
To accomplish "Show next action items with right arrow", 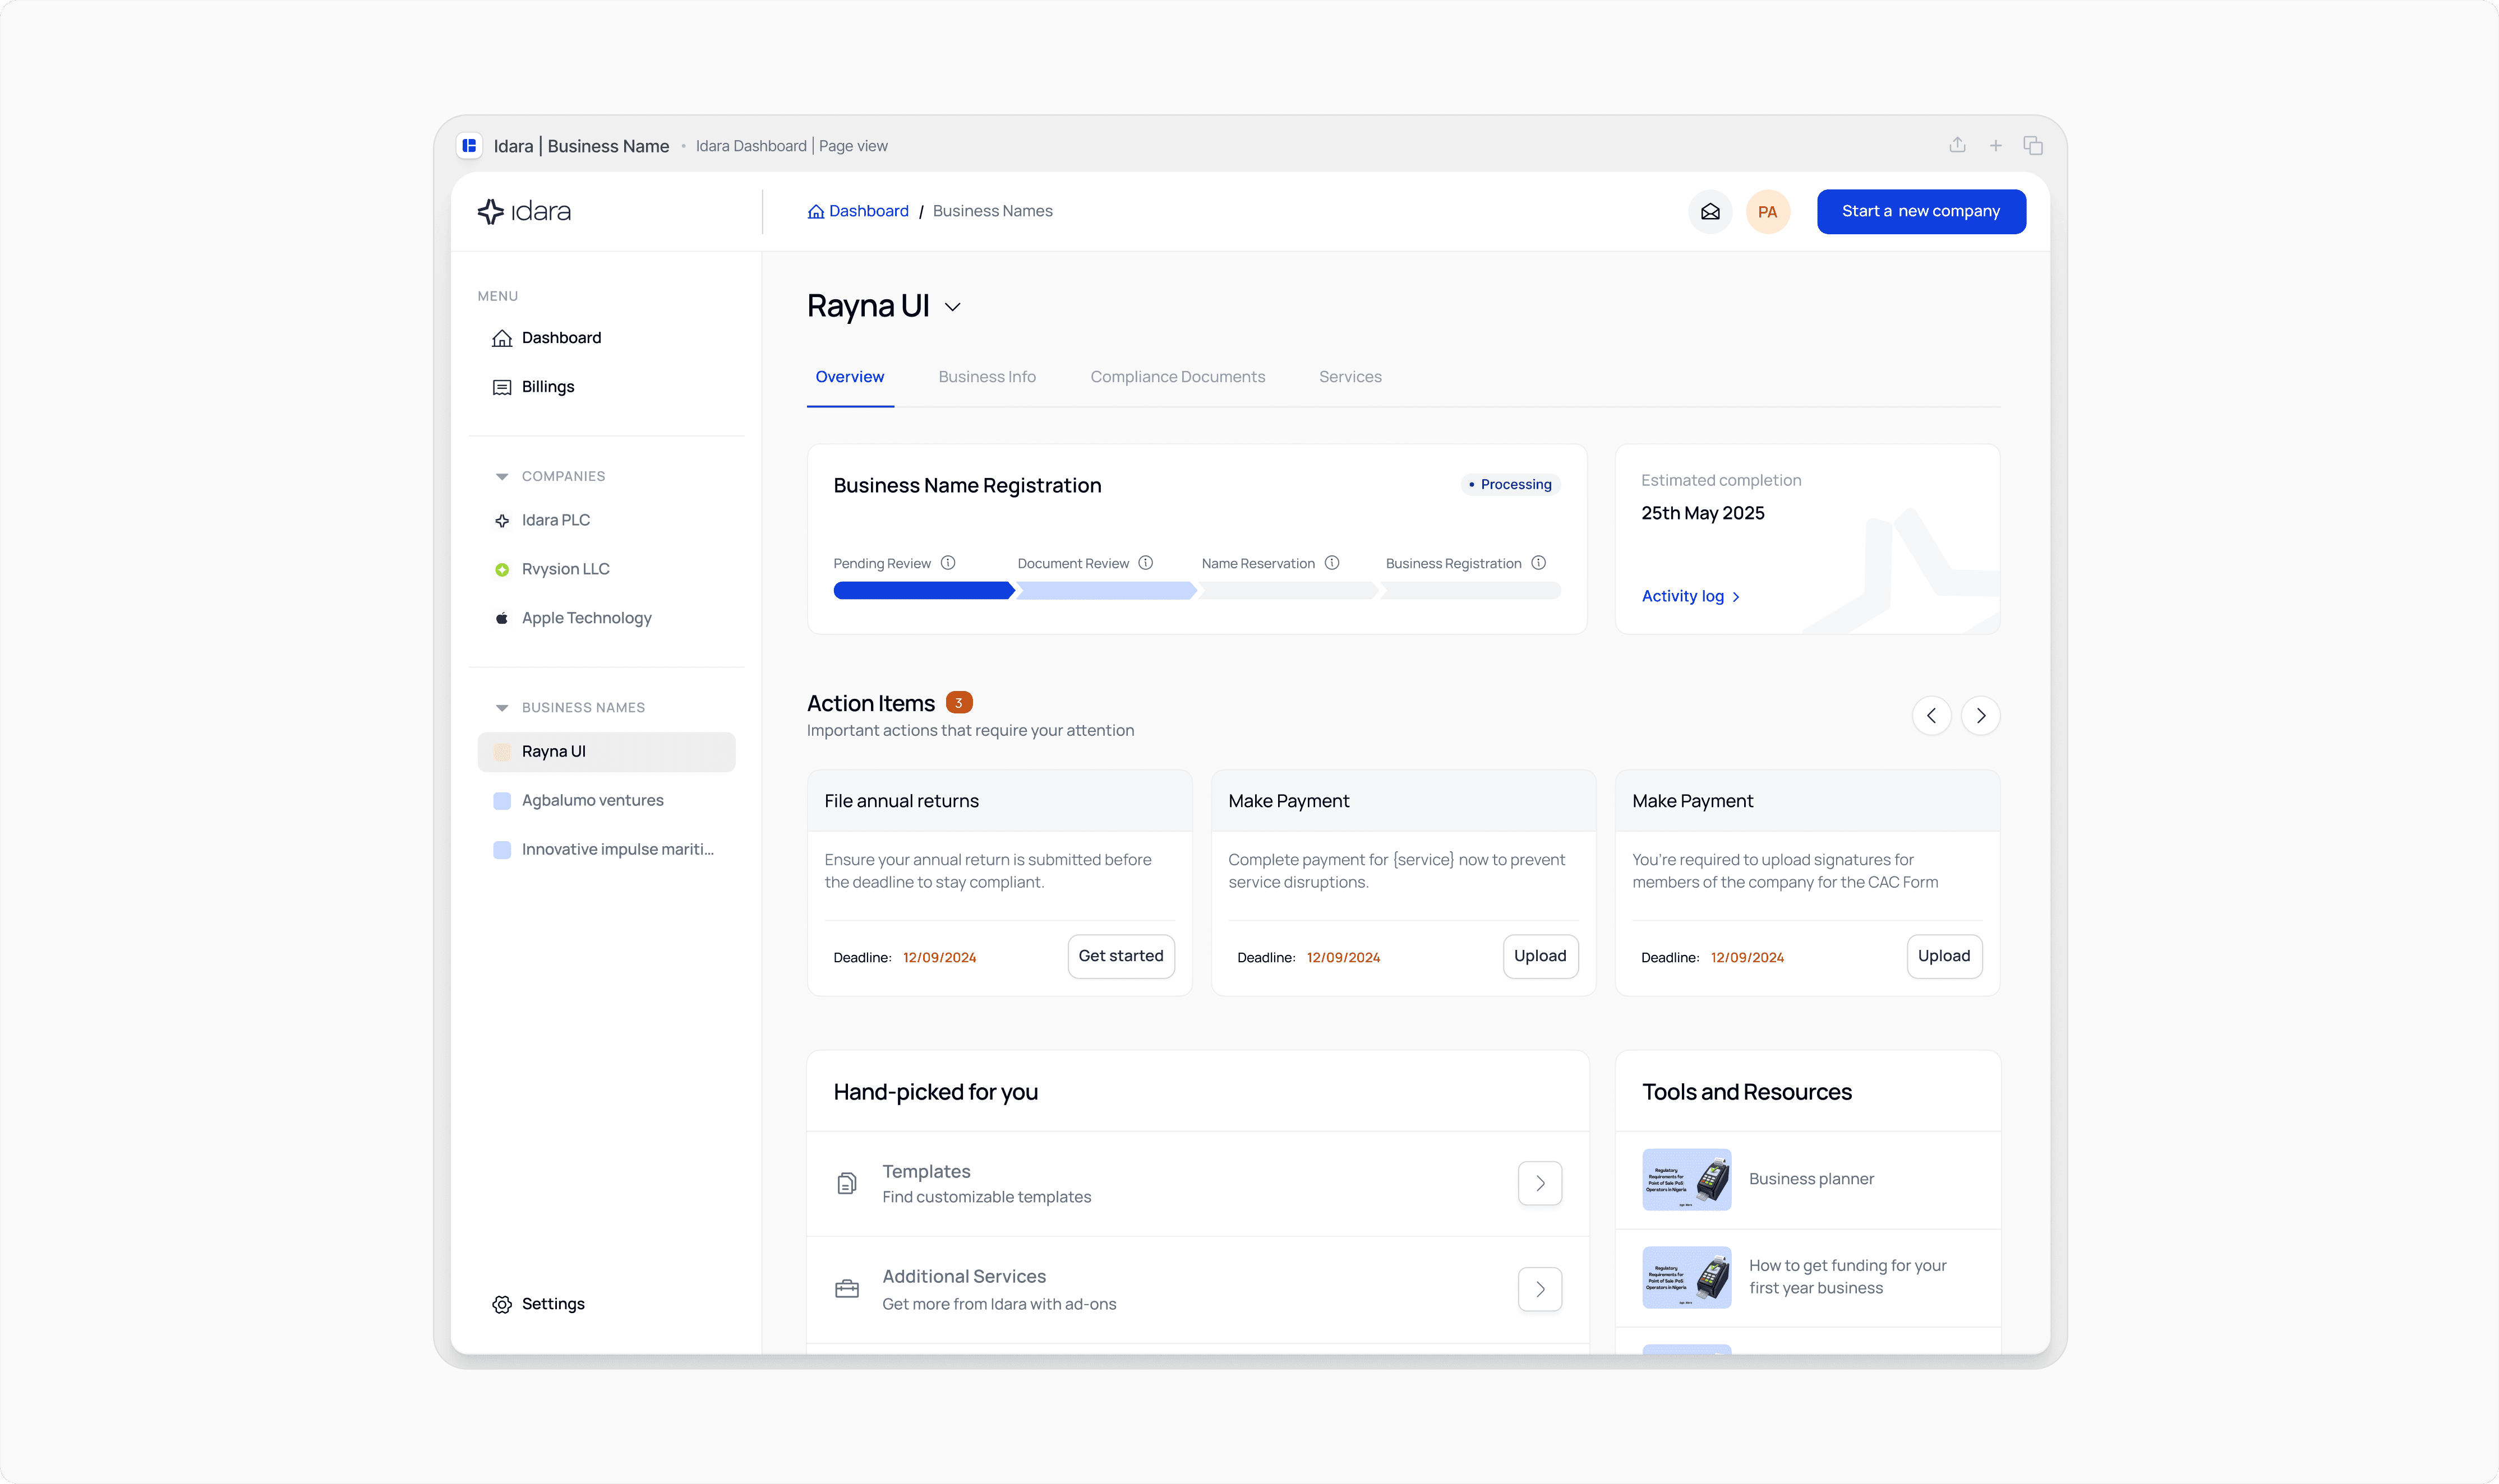I will pos(1980,716).
